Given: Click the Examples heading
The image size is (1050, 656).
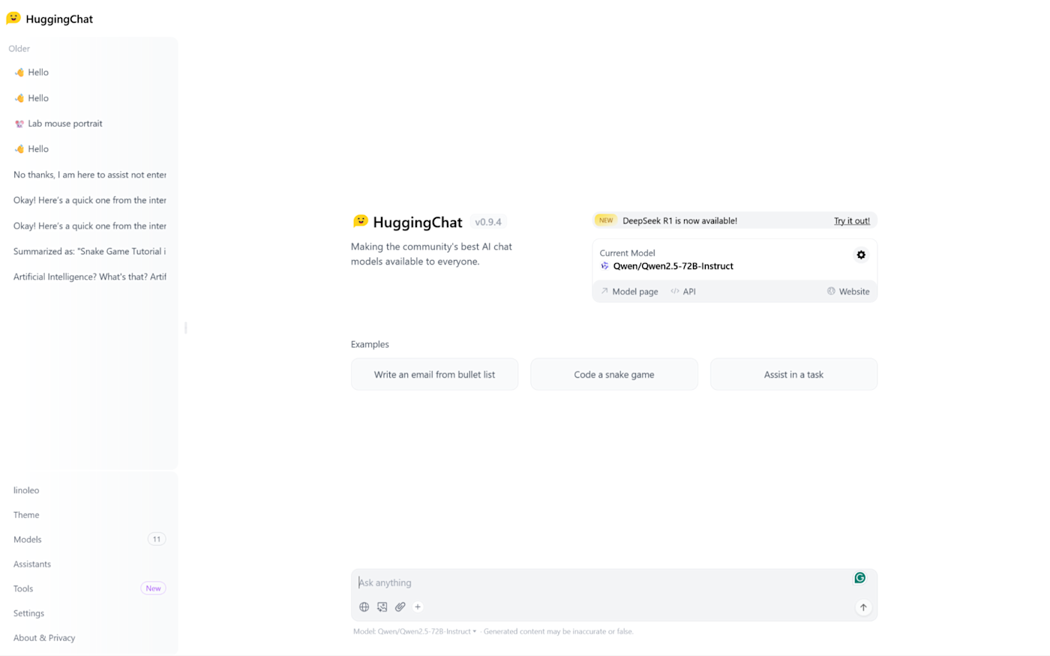Looking at the screenshot, I should click(x=370, y=344).
